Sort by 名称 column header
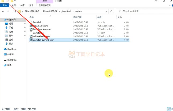Image resolution: width=173 pixels, height=111 pixels. click(x=32, y=17)
